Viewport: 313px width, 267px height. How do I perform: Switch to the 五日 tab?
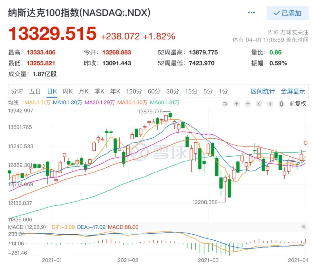35,91
